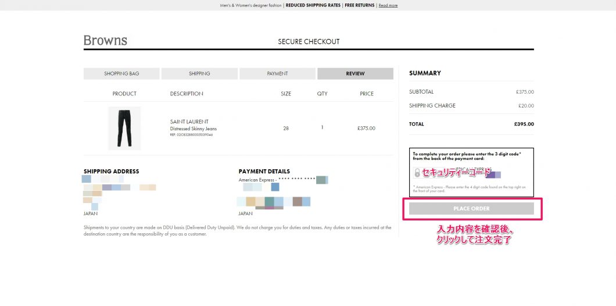Viewport: 616px width, 306px height.
Task: Click the REDUCED SHIPPING RATES banner text
Action: (313, 5)
